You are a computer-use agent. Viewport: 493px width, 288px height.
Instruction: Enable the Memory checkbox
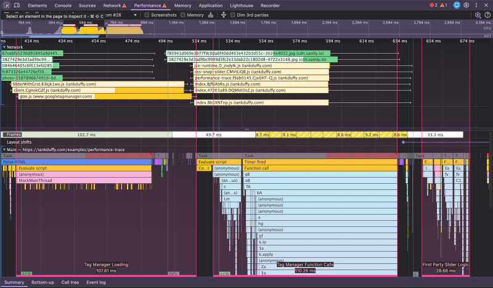click(x=183, y=15)
